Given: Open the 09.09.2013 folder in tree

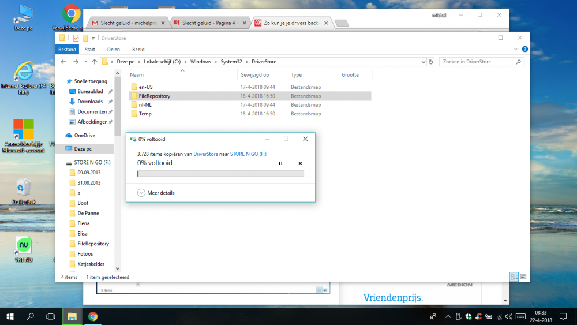Looking at the screenshot, I should (x=89, y=173).
